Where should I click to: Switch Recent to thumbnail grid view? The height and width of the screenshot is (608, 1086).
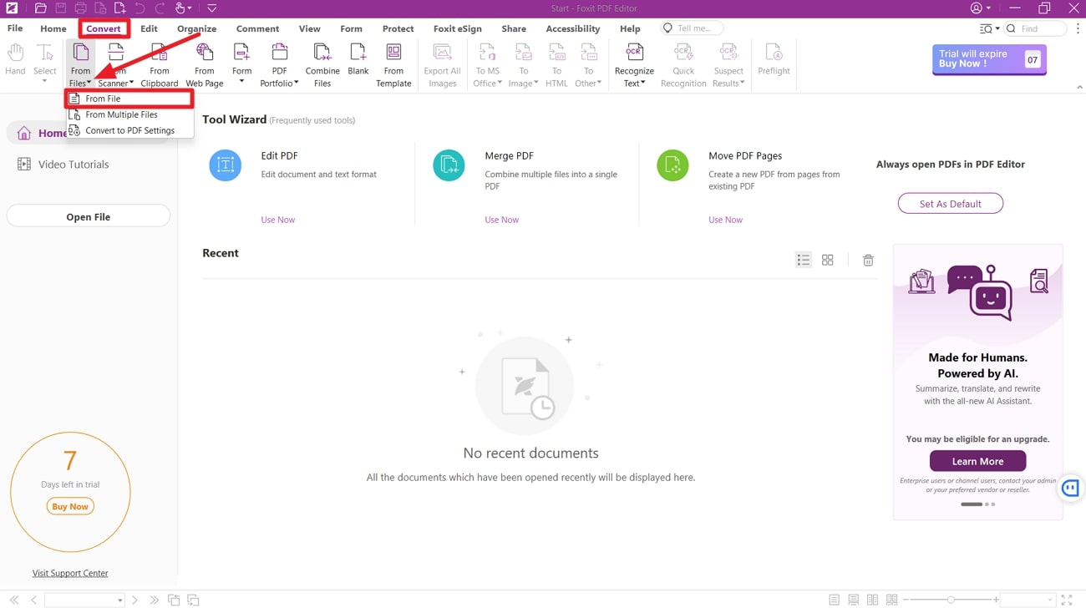[828, 261]
